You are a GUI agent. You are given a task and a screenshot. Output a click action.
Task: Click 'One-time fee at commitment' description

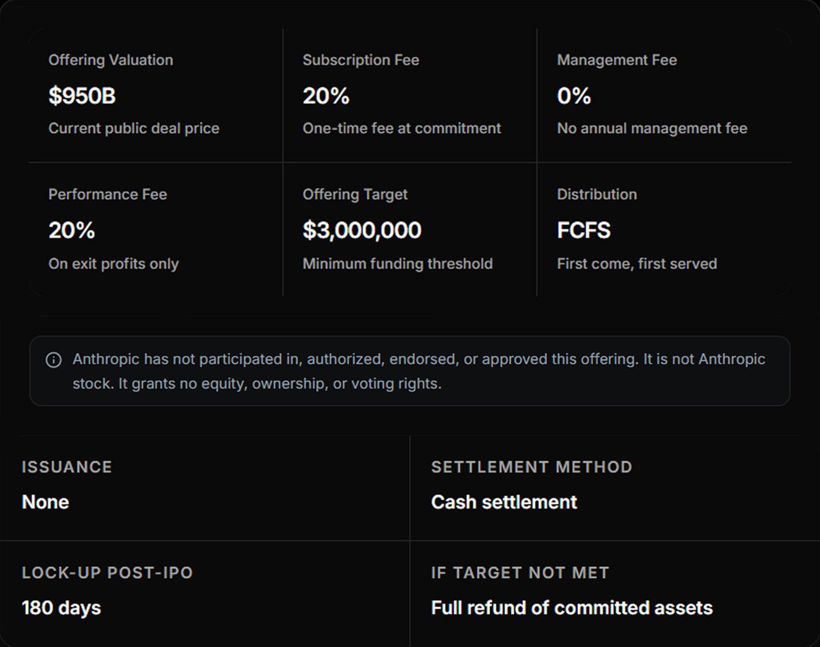402,128
